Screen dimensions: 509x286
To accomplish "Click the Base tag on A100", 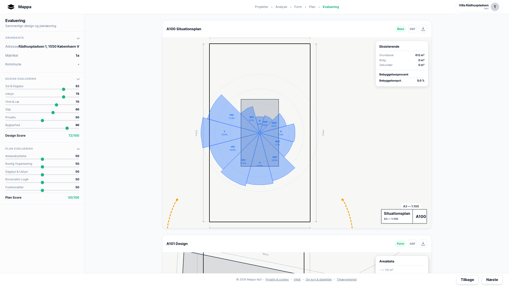I will (x=401, y=29).
